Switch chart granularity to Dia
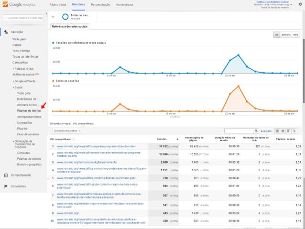 pos(276,35)
